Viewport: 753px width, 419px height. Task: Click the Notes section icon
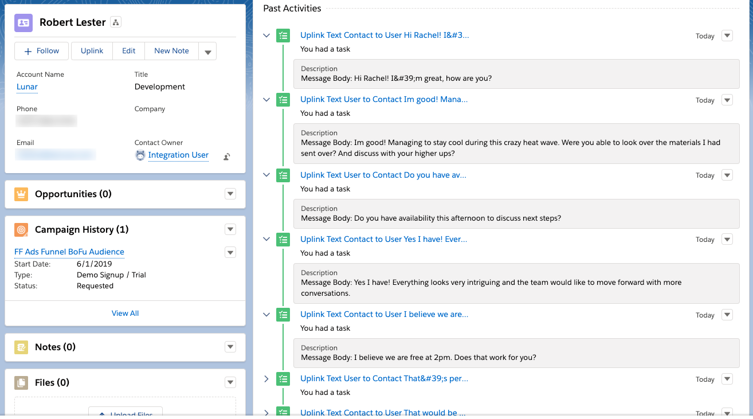(x=21, y=347)
